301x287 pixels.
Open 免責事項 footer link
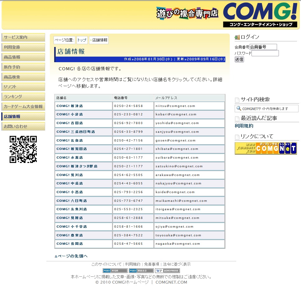[152, 264]
